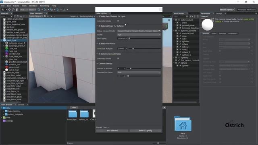Click Precompile All Shaders button
Viewport: 258px width, 145px height.
247,10
